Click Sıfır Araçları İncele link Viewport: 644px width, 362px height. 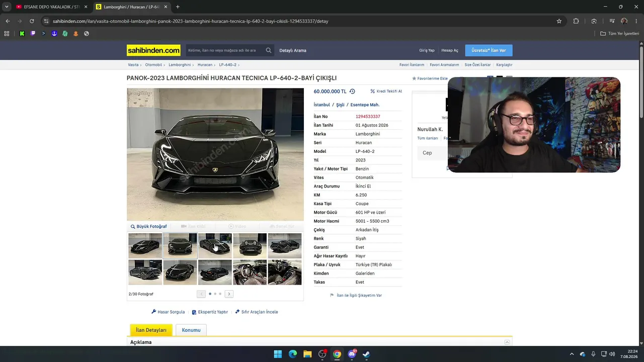point(257,312)
